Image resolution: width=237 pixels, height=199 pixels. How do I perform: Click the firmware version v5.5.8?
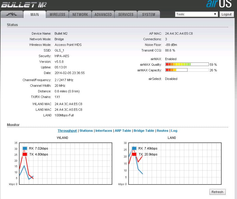pos(59,62)
